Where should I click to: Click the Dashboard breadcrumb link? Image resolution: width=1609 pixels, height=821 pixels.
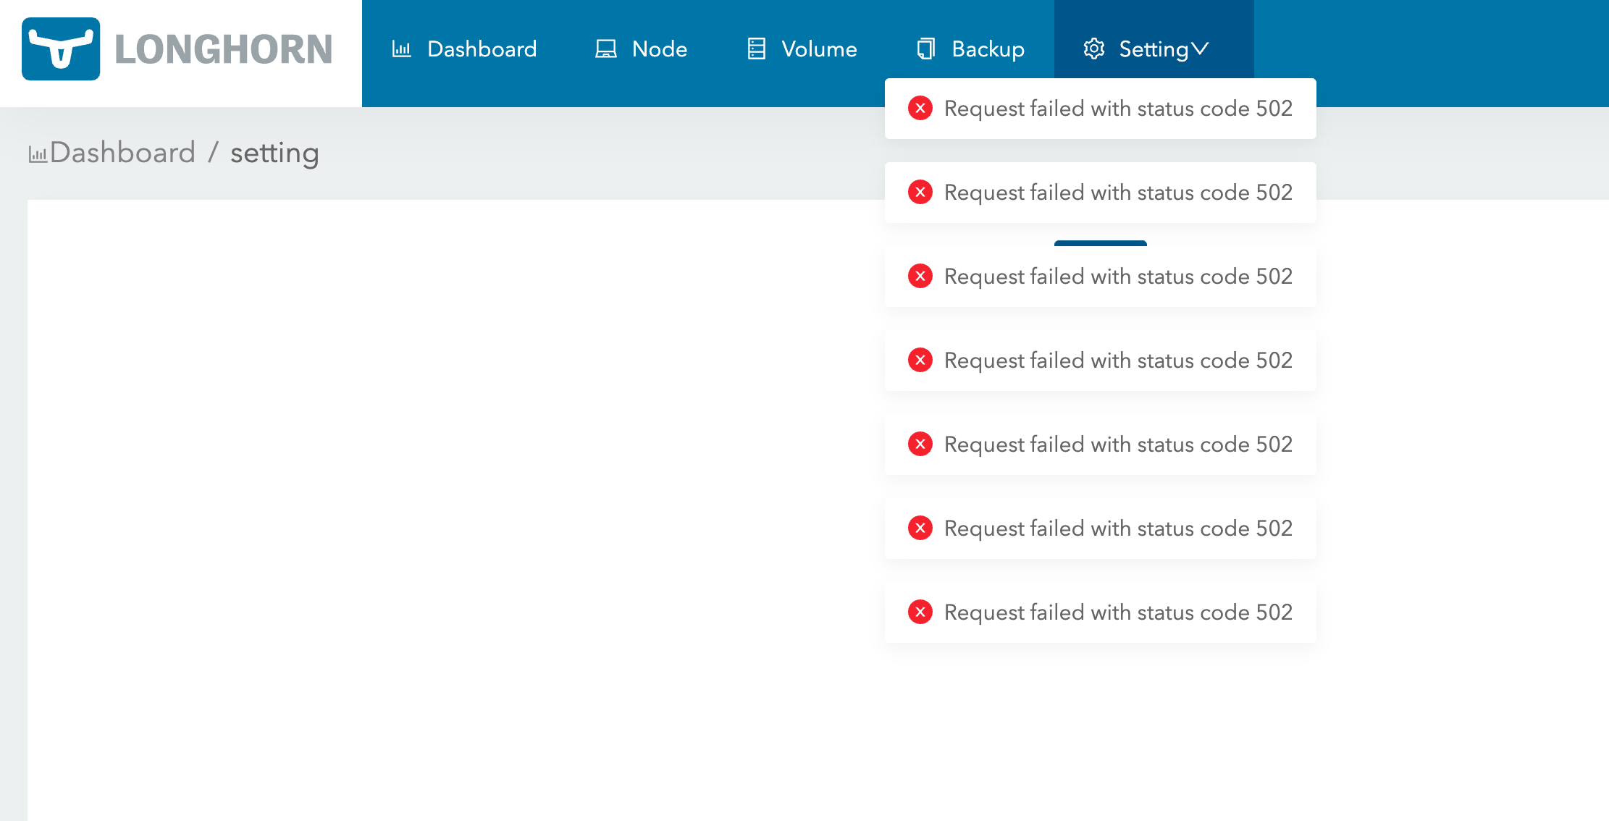pos(122,153)
